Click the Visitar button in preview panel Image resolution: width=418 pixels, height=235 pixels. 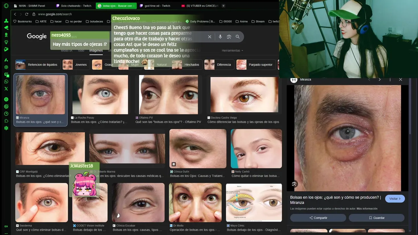(x=395, y=198)
